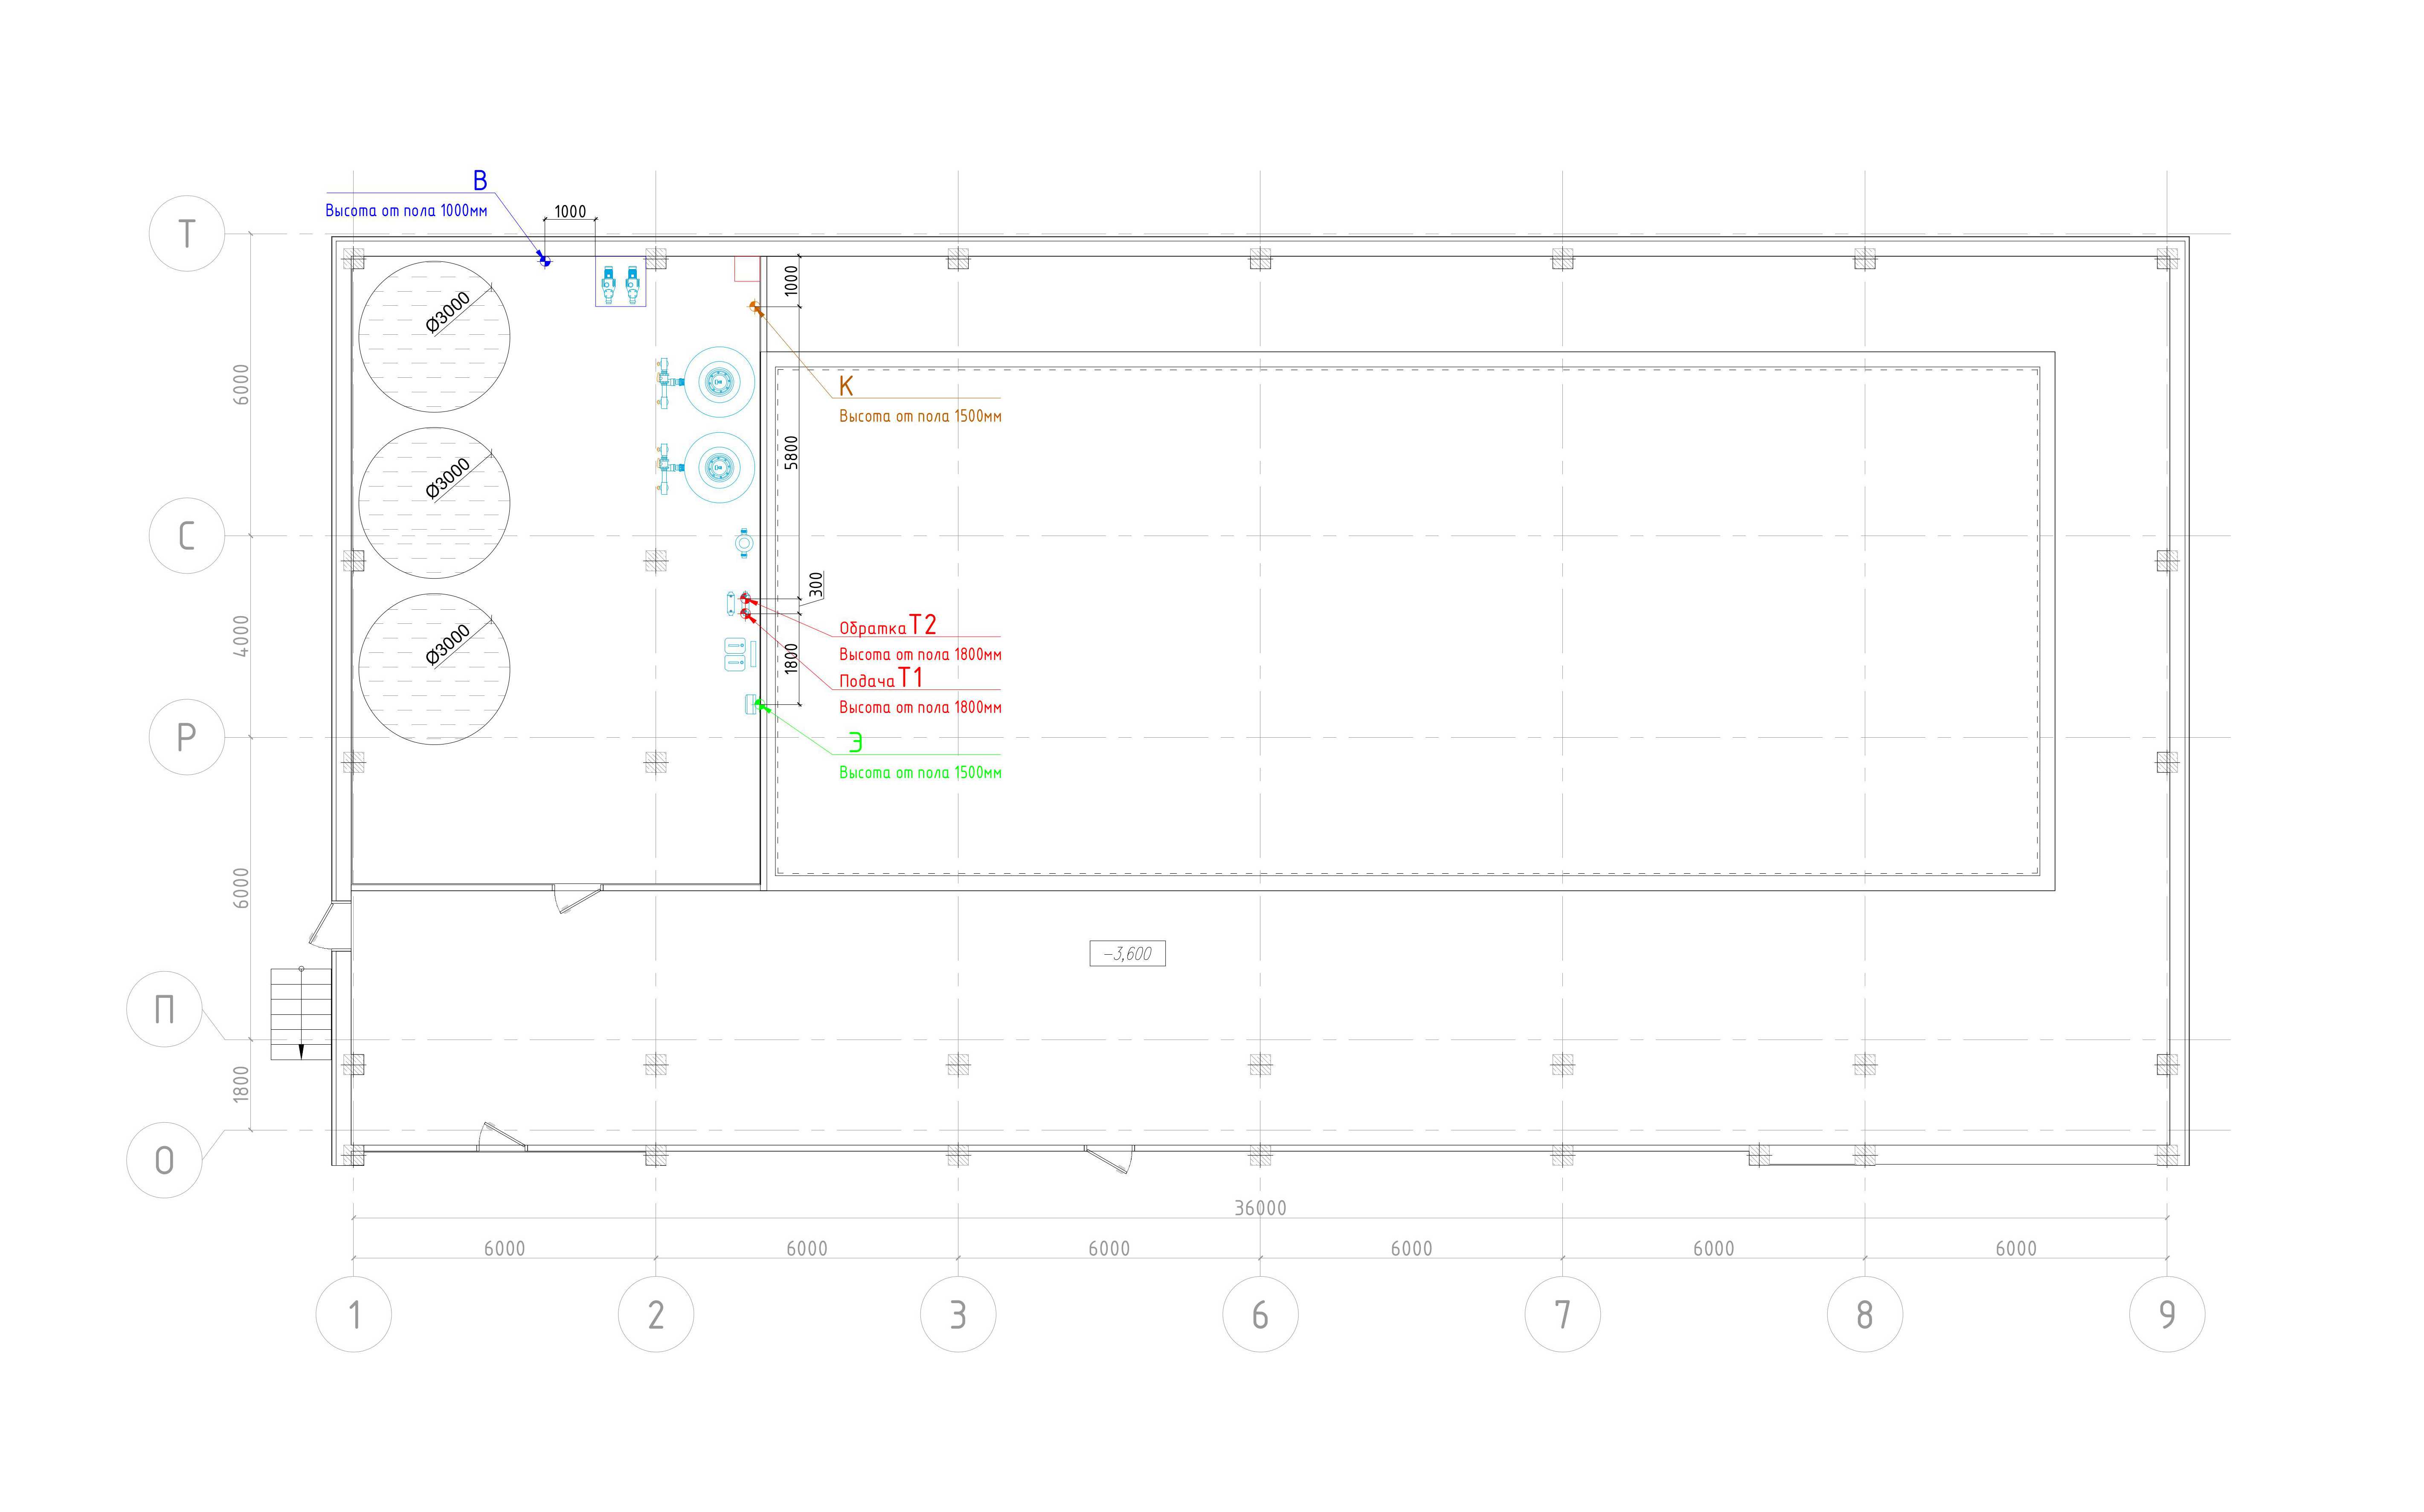Image resolution: width=2424 pixels, height=1512 pixels.
Task: Select the 36000 overall dimension text
Action: click(x=1260, y=1208)
